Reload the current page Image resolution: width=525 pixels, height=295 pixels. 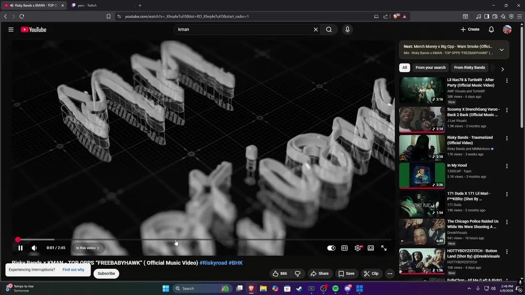tap(22, 16)
